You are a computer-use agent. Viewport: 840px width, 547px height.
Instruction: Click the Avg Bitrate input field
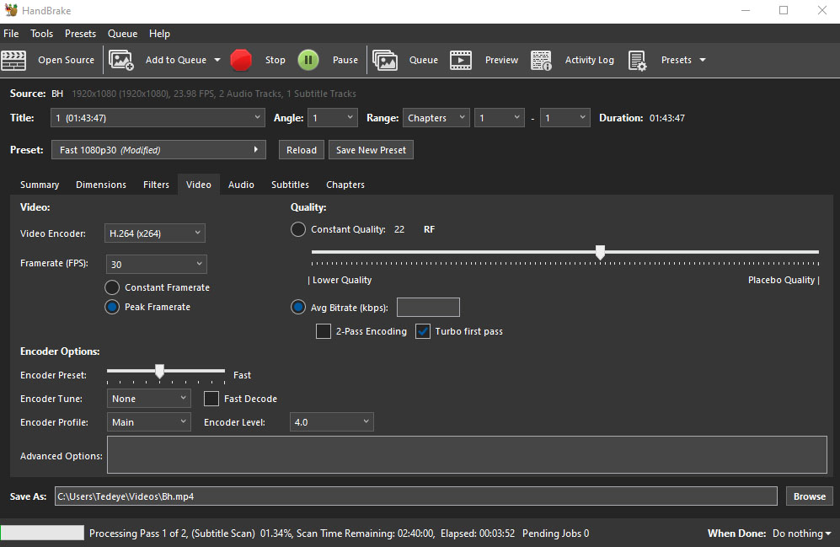[x=428, y=307]
